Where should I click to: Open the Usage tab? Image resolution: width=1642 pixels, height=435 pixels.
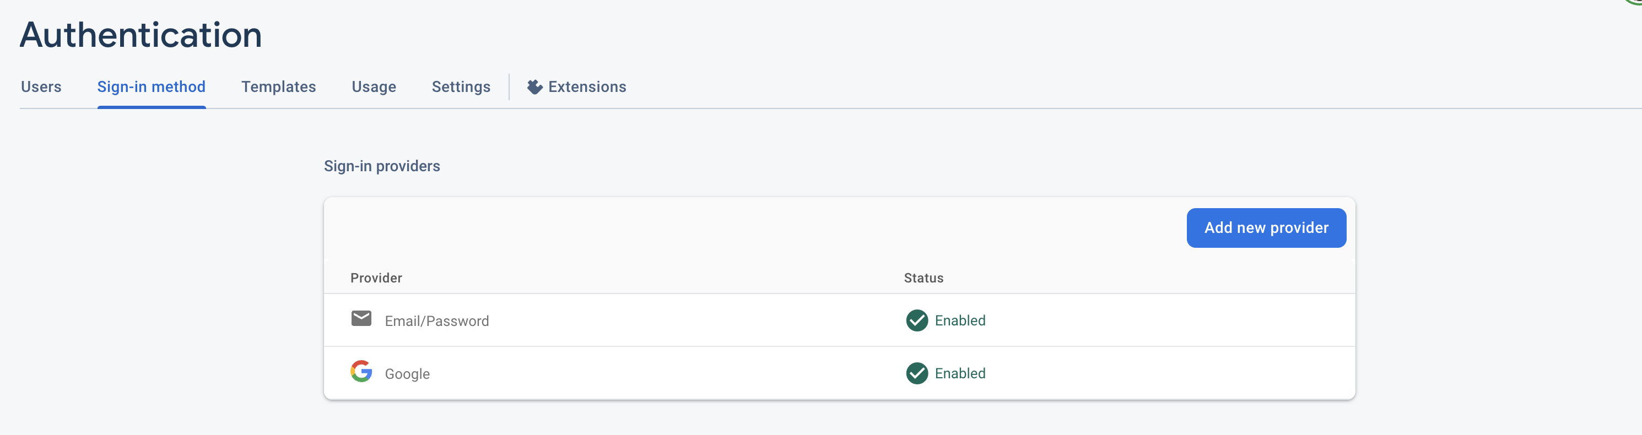tap(374, 86)
